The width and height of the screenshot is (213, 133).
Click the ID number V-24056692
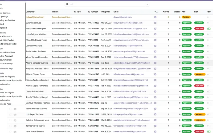click(x=94, y=63)
